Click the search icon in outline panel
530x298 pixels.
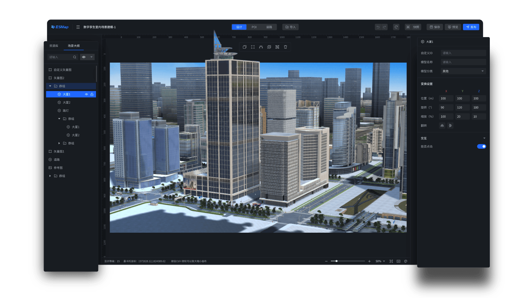coord(75,57)
